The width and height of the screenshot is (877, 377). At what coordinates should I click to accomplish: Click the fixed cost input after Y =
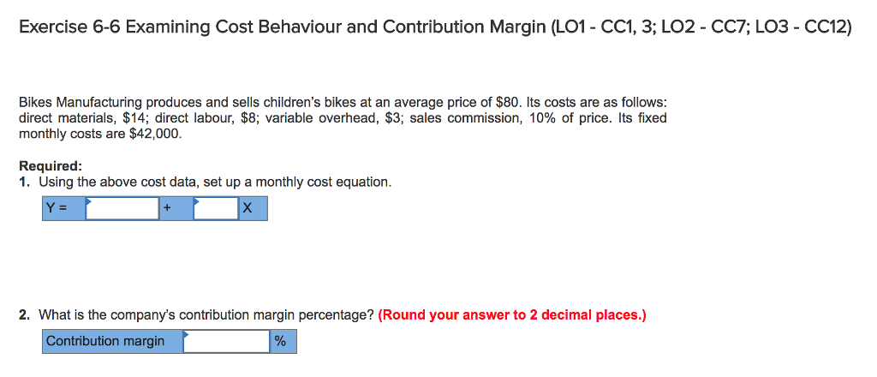click(x=122, y=208)
